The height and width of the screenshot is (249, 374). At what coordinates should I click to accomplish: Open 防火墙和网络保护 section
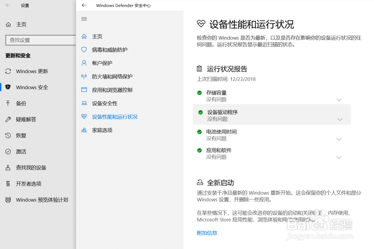click(x=112, y=76)
